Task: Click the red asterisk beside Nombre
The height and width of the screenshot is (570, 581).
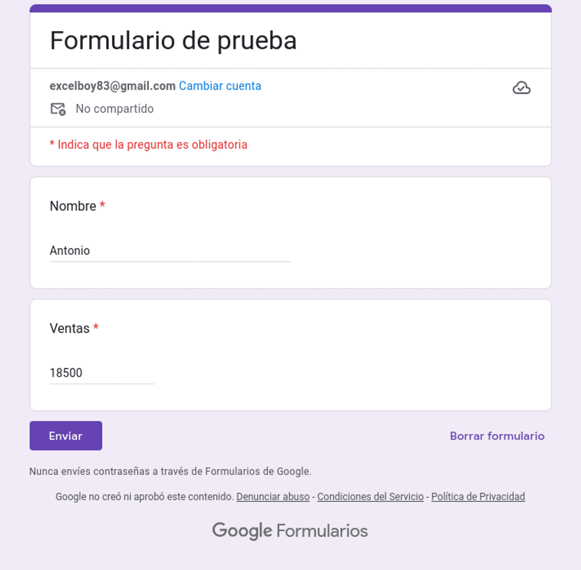Action: pyautogui.click(x=102, y=205)
